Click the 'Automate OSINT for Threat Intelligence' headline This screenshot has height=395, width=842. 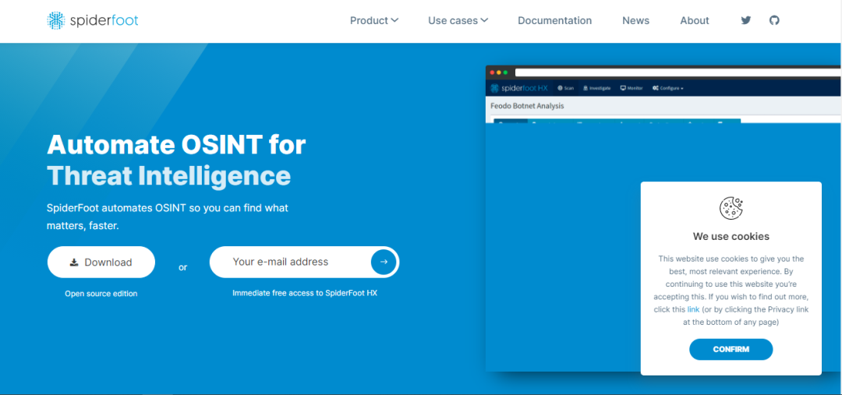pyautogui.click(x=176, y=160)
